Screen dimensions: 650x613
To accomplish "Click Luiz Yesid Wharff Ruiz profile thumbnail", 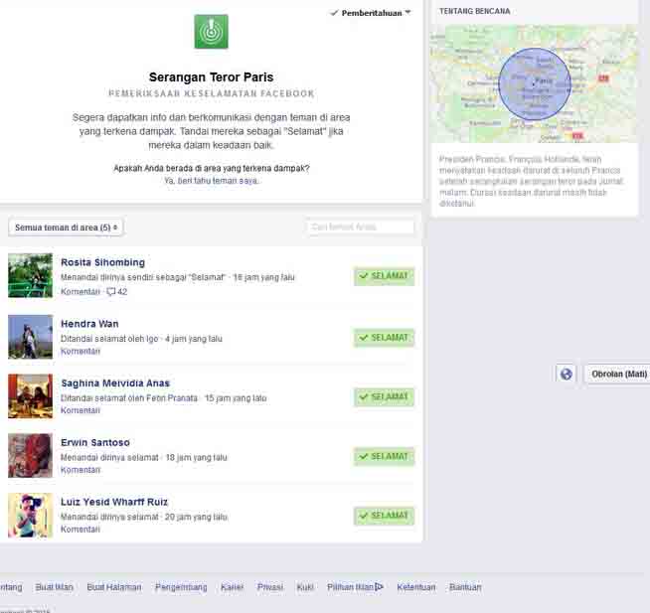I will pyautogui.click(x=30, y=515).
